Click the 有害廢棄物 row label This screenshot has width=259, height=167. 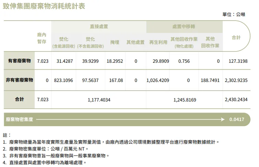[x=19, y=61]
